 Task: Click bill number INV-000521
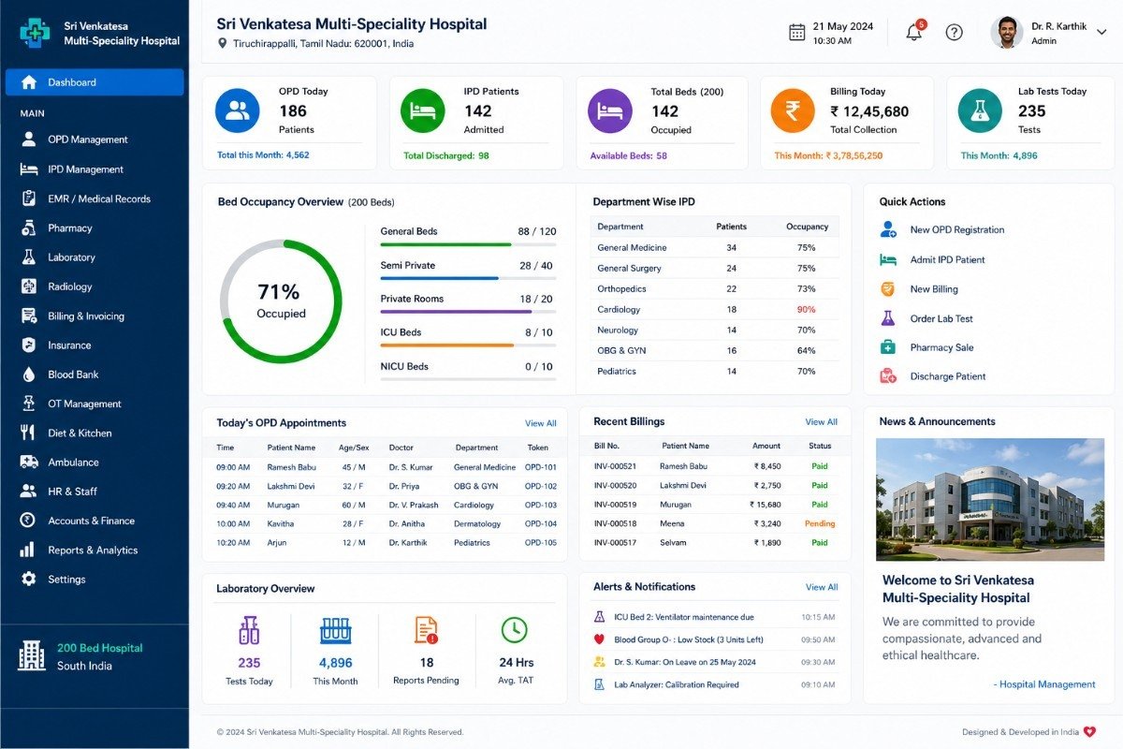pyautogui.click(x=615, y=466)
